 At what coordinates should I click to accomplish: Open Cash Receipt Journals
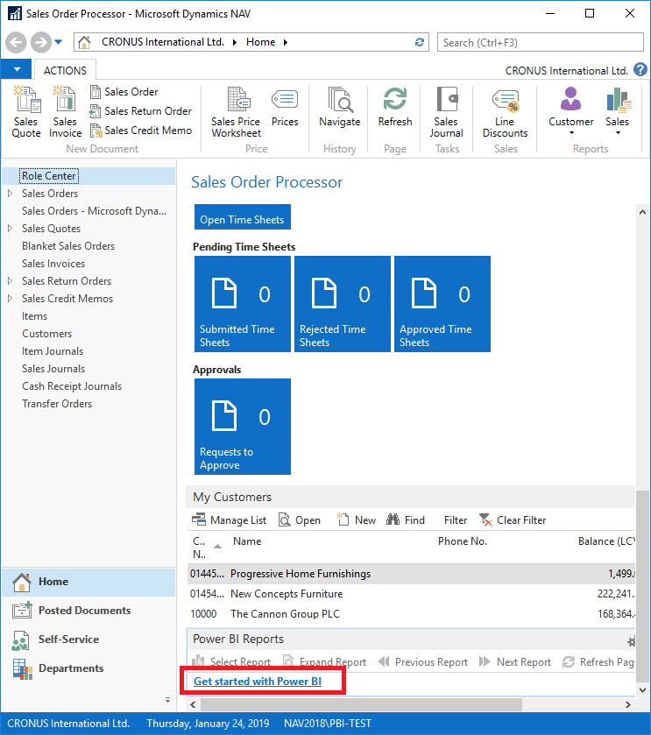click(71, 385)
